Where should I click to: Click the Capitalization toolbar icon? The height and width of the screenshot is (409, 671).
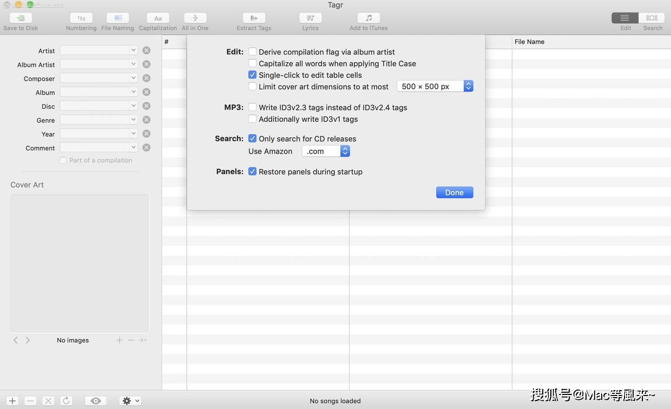point(157,18)
